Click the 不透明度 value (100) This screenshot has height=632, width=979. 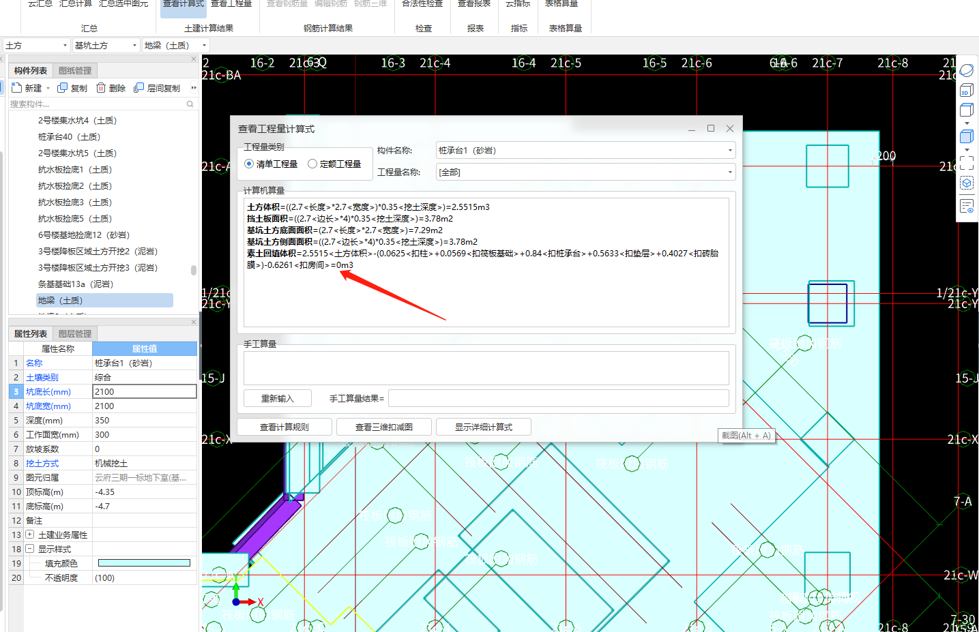click(145, 577)
